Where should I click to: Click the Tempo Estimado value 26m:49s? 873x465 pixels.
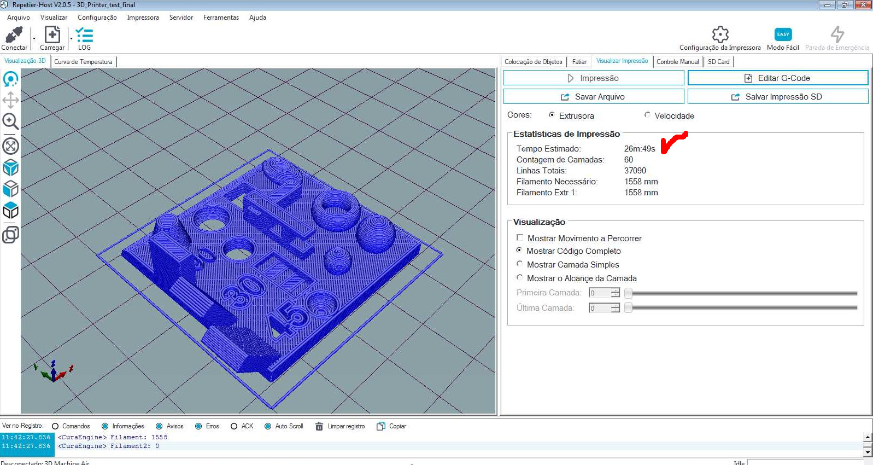tap(640, 149)
